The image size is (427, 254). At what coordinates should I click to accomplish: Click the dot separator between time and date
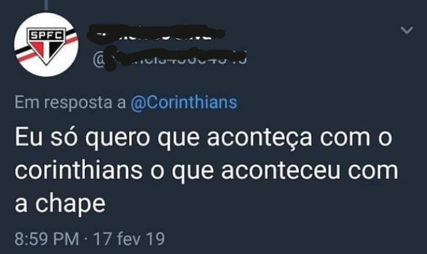tap(86, 240)
